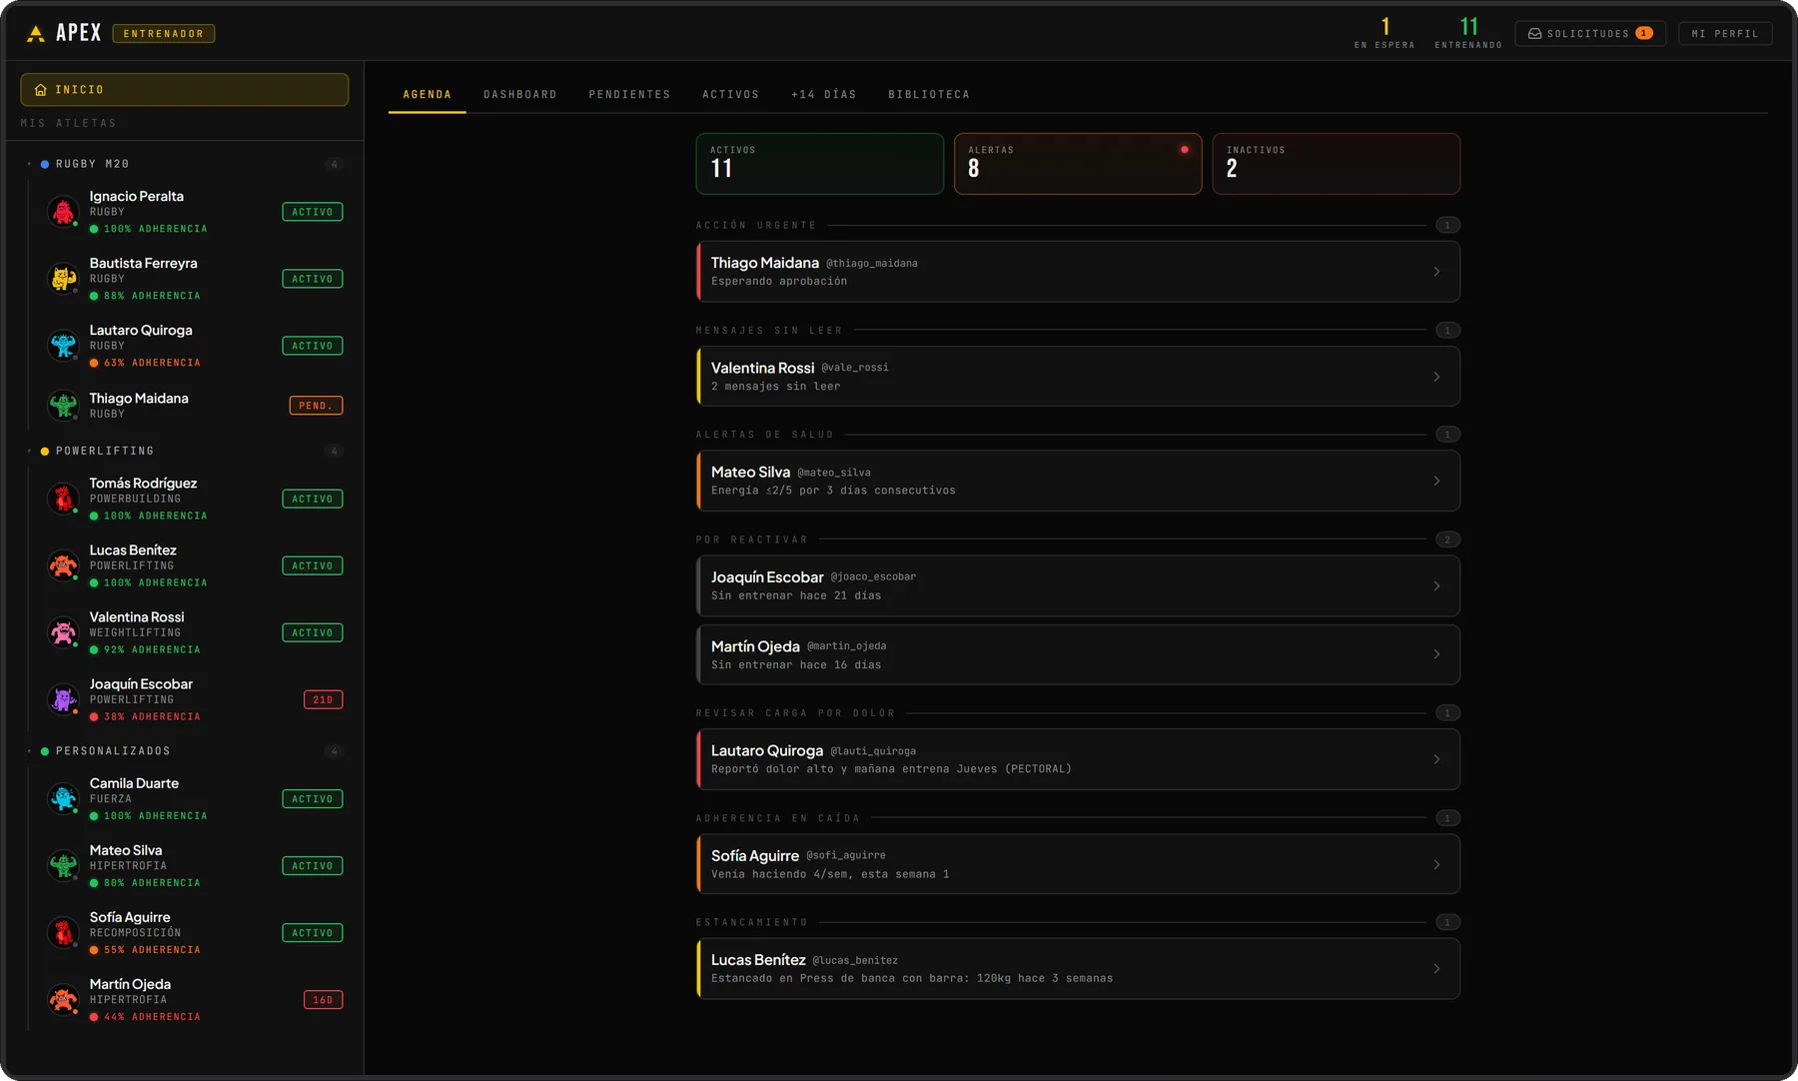The image size is (1798, 1081).
Task: Select the Agenda tab
Action: coord(428,95)
